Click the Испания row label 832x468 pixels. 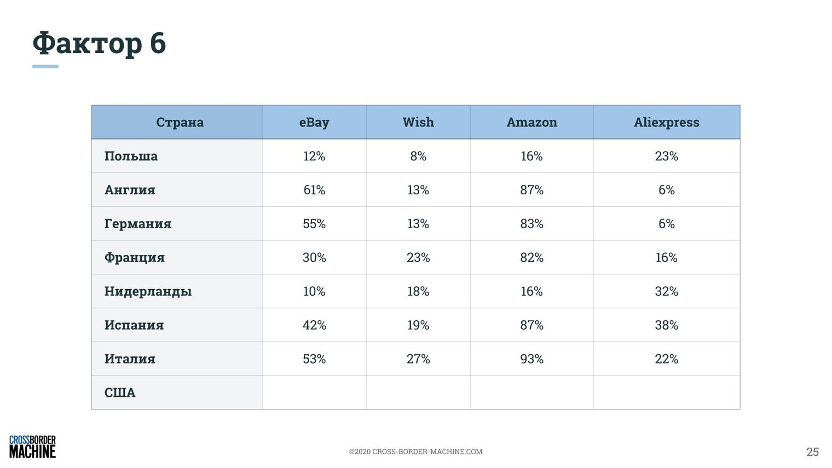tap(134, 325)
